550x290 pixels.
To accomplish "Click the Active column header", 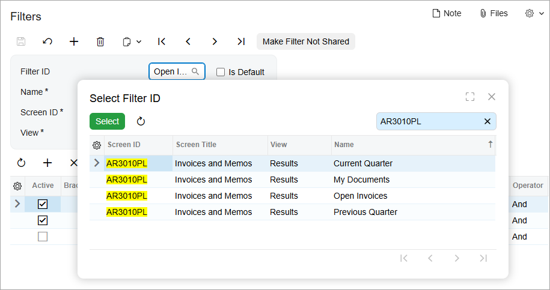I will point(43,186).
